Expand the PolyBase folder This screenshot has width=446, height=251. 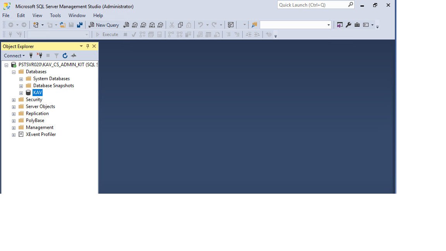[14, 121]
